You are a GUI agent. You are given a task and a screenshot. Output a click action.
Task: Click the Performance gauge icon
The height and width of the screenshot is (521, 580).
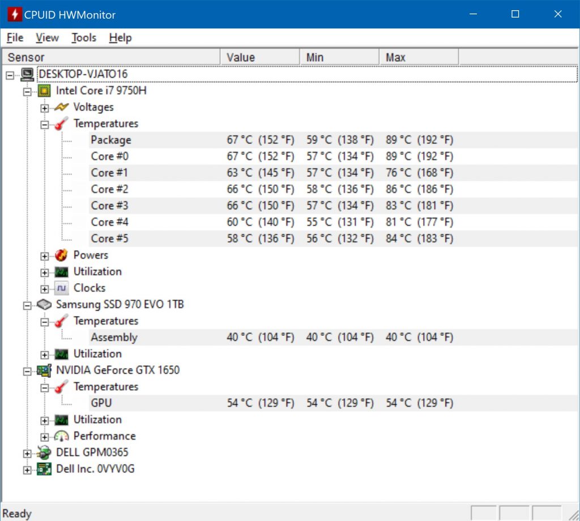(61, 436)
